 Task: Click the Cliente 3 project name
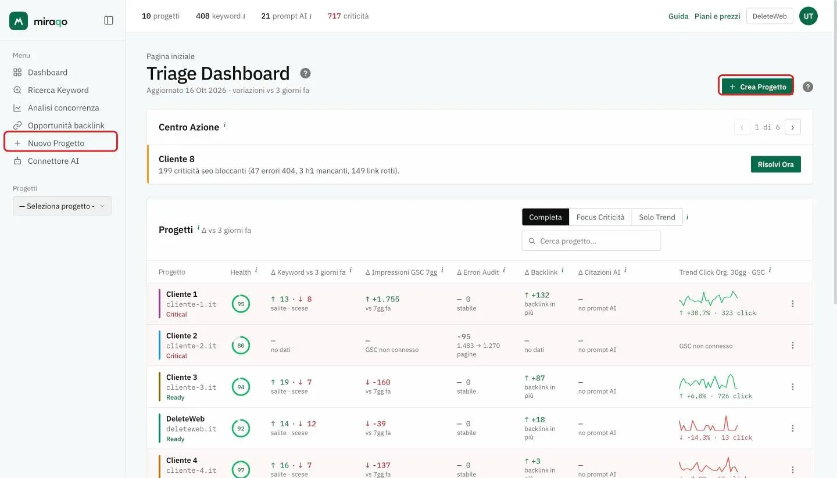181,378
